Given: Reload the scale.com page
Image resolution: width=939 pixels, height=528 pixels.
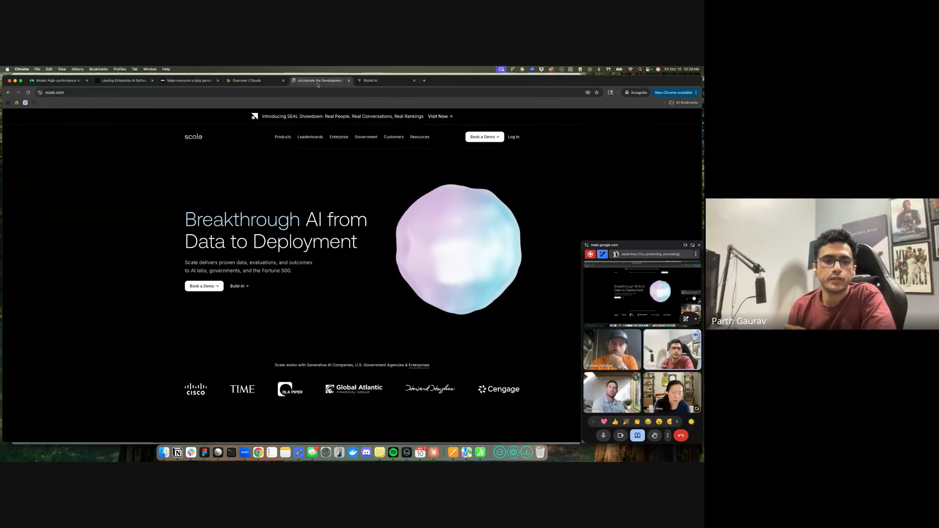Looking at the screenshot, I should 28,92.
